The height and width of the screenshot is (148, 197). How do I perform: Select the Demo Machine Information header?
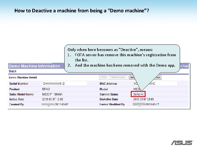[x=34, y=66]
